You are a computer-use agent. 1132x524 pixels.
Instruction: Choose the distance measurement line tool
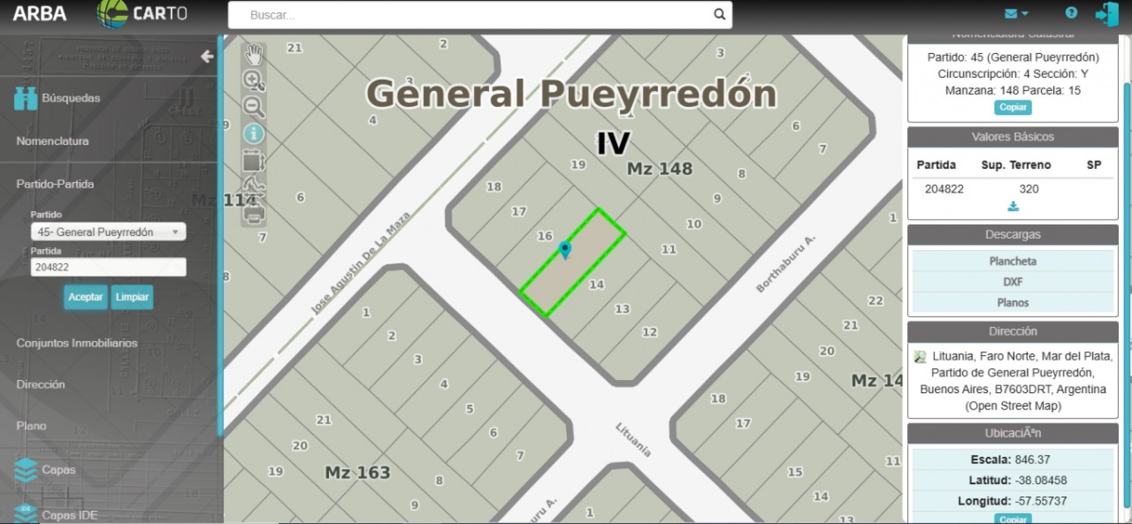[253, 187]
